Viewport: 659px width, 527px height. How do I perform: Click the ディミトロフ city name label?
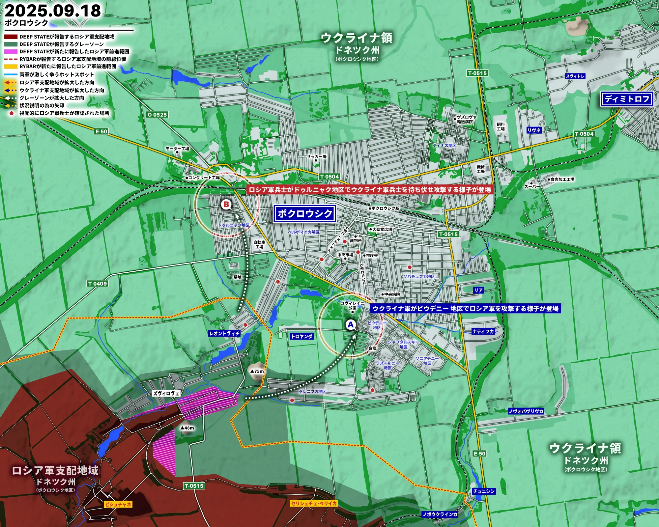[627, 99]
